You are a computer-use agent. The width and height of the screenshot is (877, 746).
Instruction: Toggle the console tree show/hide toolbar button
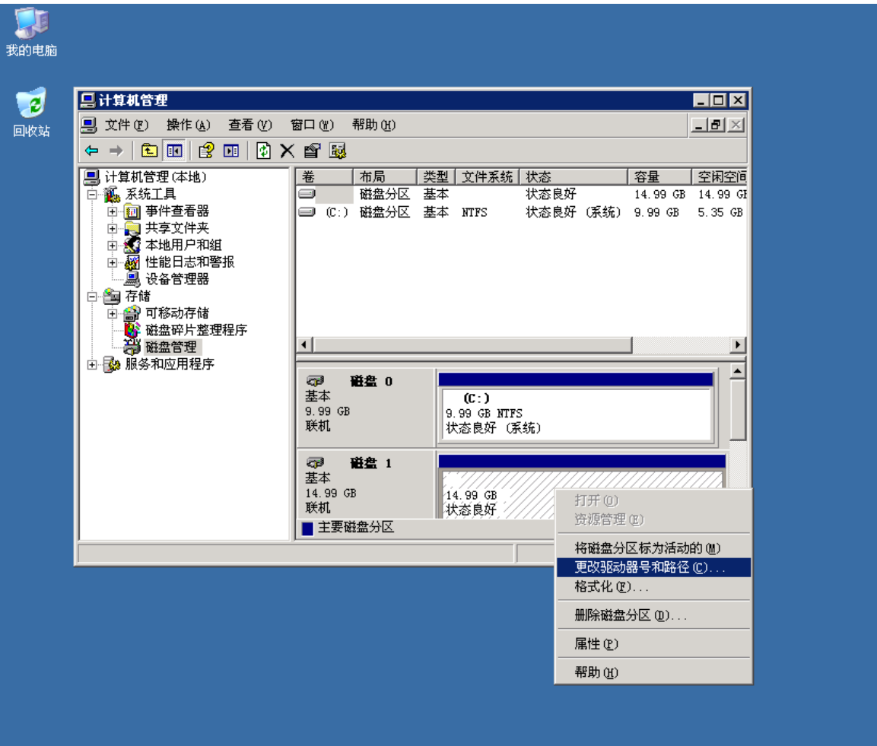(173, 151)
